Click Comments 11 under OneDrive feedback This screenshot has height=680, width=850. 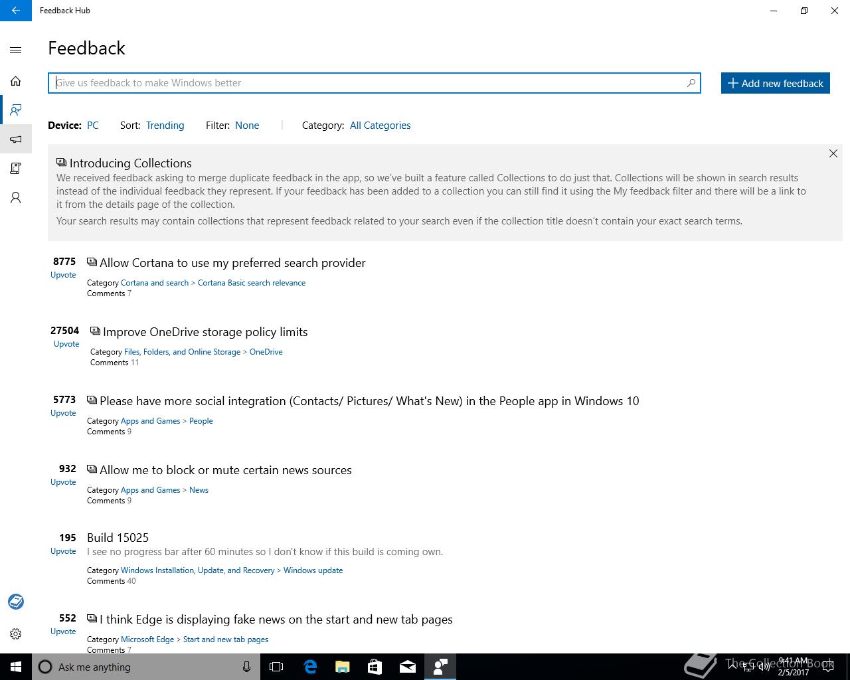pyautogui.click(x=115, y=363)
